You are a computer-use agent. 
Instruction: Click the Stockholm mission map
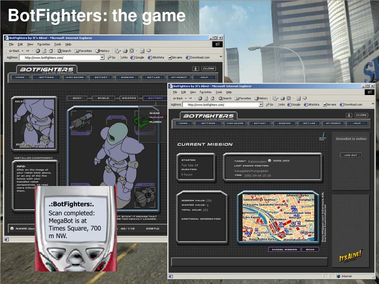[x=278, y=217]
